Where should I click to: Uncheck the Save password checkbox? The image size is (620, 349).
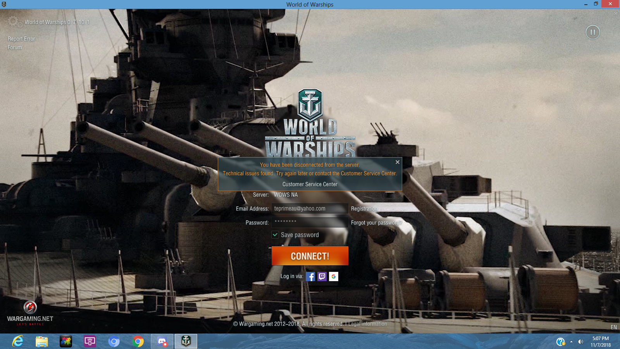pos(275,235)
